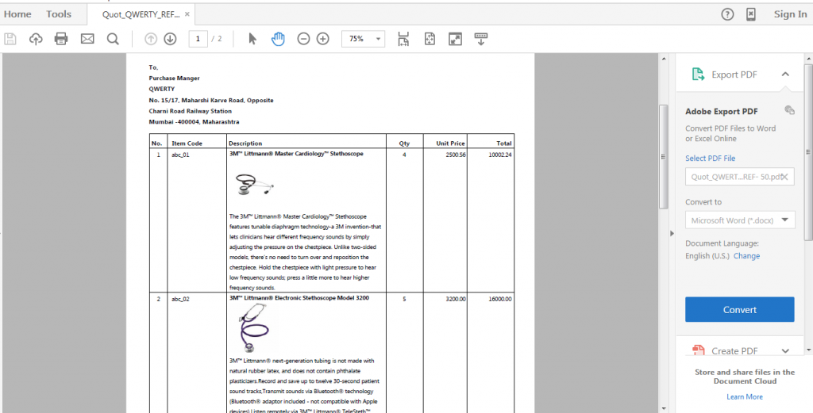The height and width of the screenshot is (413, 813).
Task: Click the document scrollbar down arrow
Action: click(x=663, y=407)
